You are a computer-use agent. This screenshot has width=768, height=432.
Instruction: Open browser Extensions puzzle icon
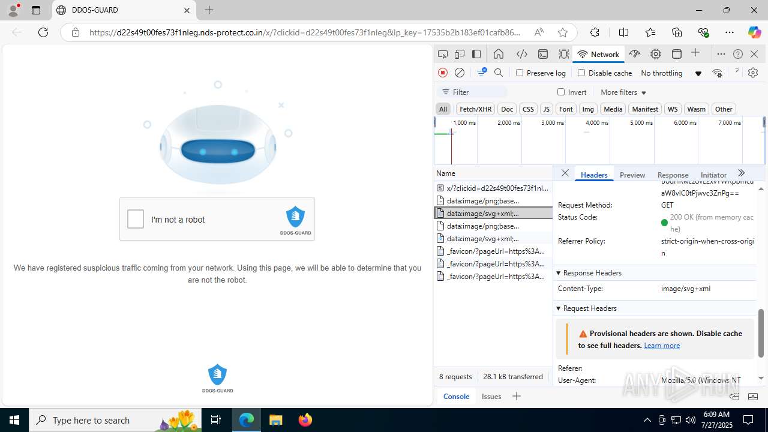595,32
